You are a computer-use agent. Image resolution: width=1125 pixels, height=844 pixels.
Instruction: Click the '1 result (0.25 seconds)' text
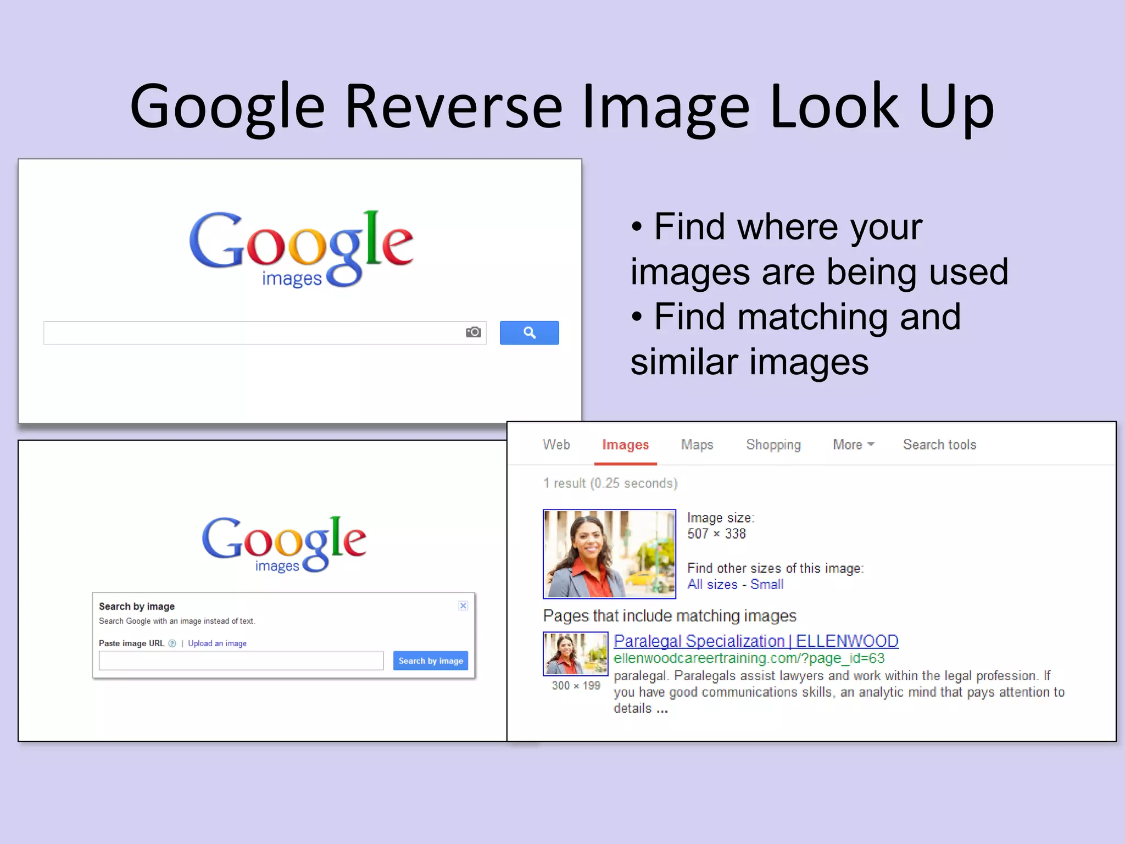[610, 483]
